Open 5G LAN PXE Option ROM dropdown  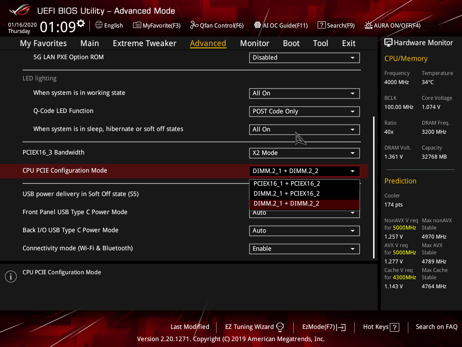click(x=305, y=57)
